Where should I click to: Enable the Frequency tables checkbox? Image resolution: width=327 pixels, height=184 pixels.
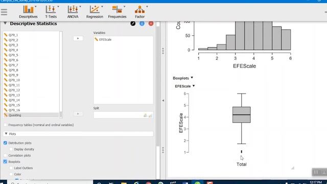click(x=5, y=125)
